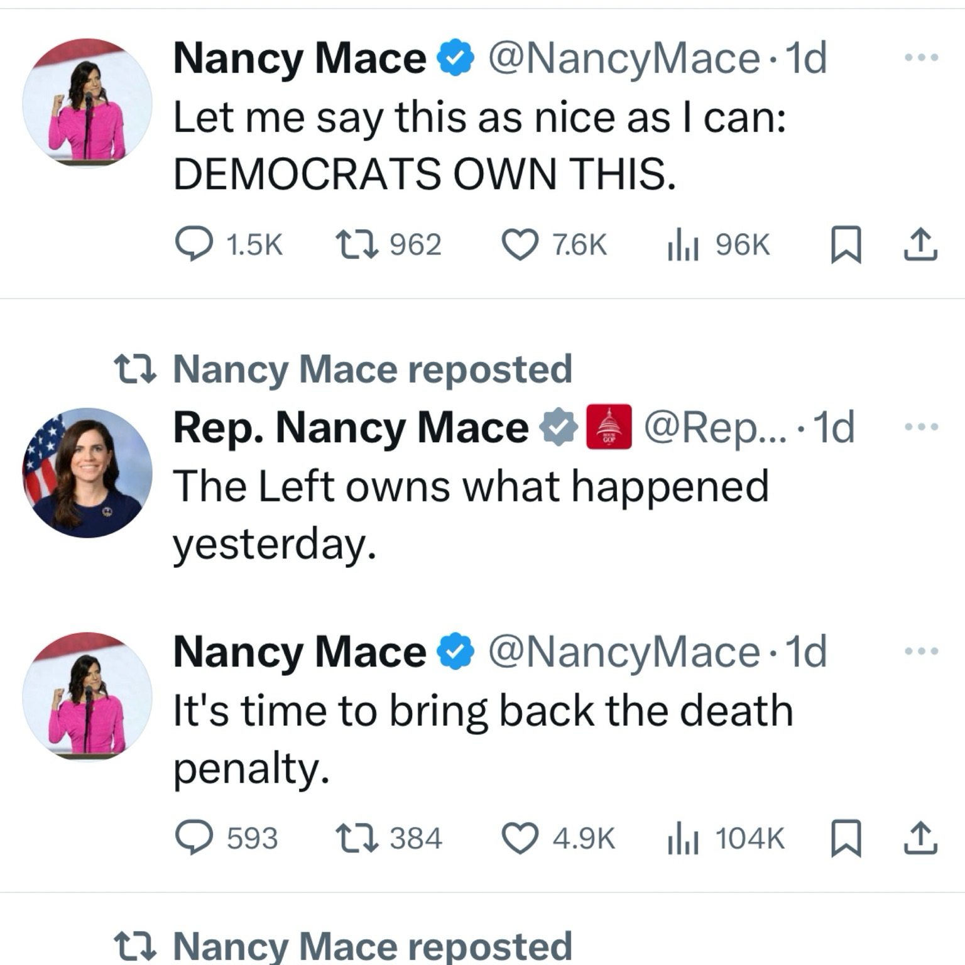Repost the death penalty tweet

coord(357,838)
